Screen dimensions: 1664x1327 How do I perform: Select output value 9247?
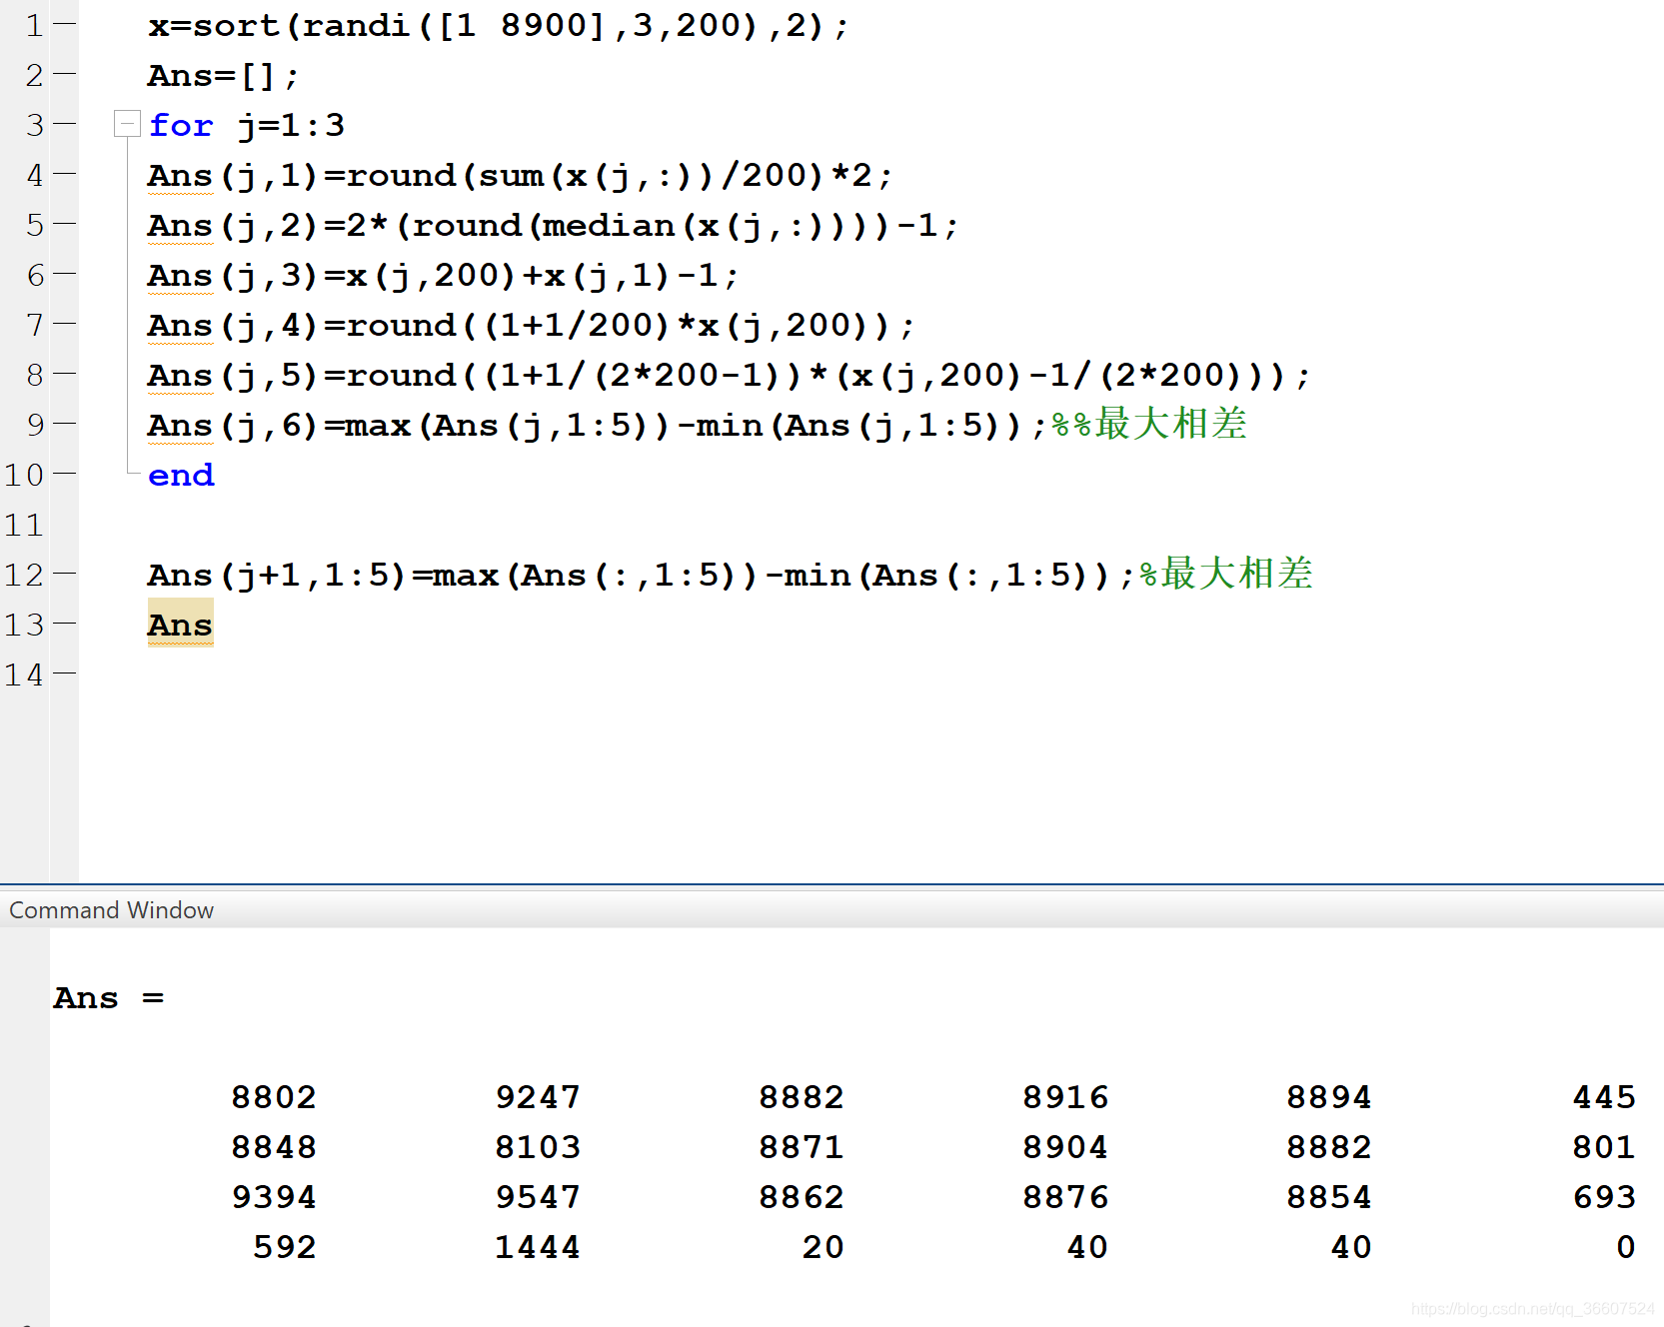point(537,1097)
